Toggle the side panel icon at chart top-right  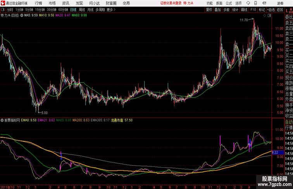[x=269, y=16]
